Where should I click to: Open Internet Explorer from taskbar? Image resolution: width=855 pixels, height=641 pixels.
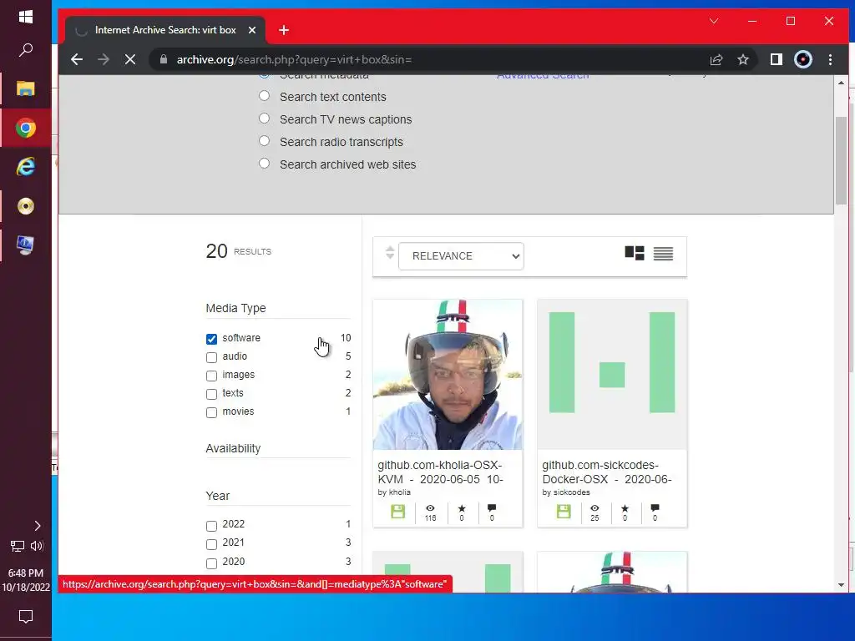click(x=26, y=167)
